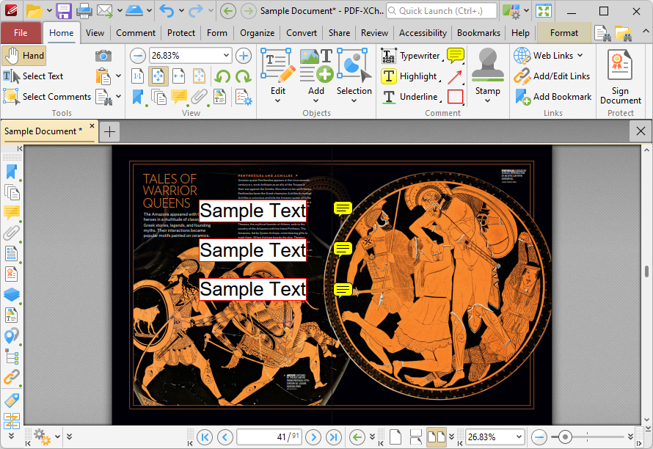653x449 pixels.
Task: Click the status bar zoom out minus
Action: 539,437
